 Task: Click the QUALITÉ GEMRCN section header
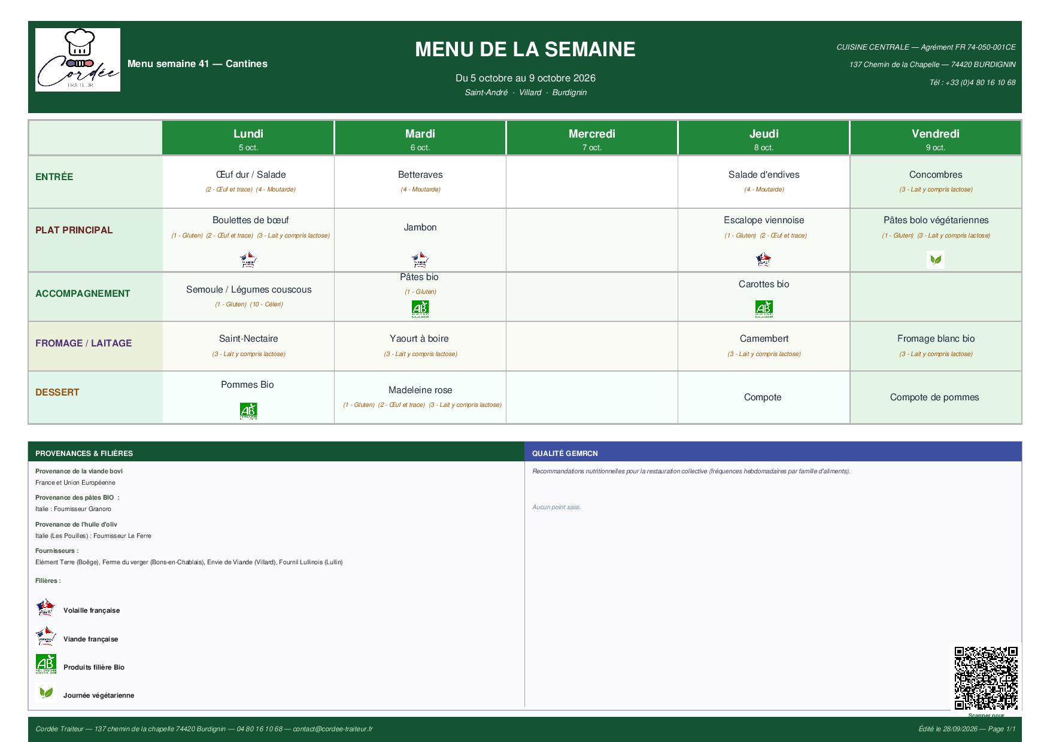[773, 453]
